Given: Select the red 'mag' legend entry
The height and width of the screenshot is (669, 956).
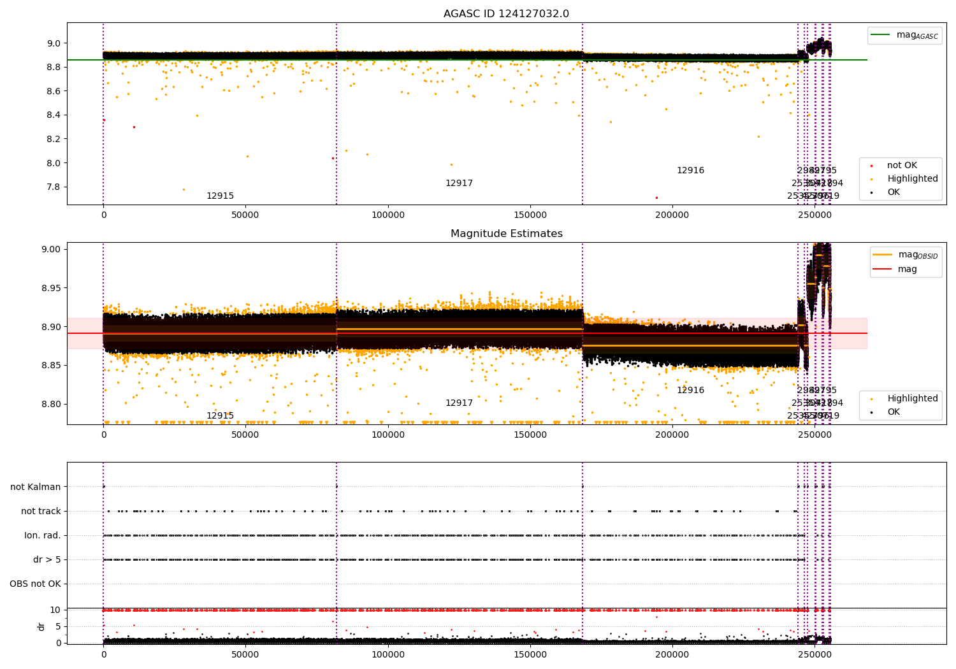Looking at the screenshot, I should coord(896,270).
